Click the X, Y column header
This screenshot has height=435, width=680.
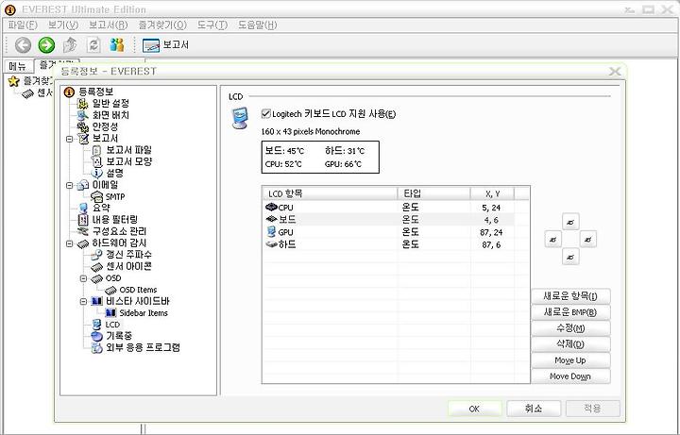click(x=492, y=193)
